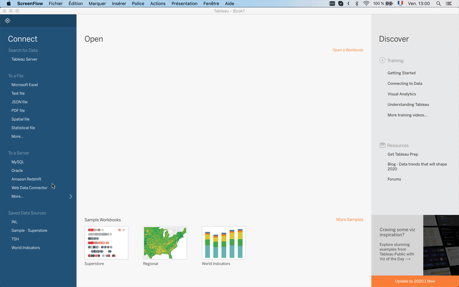Connect to a PDF file
459x287 pixels.
tap(18, 111)
